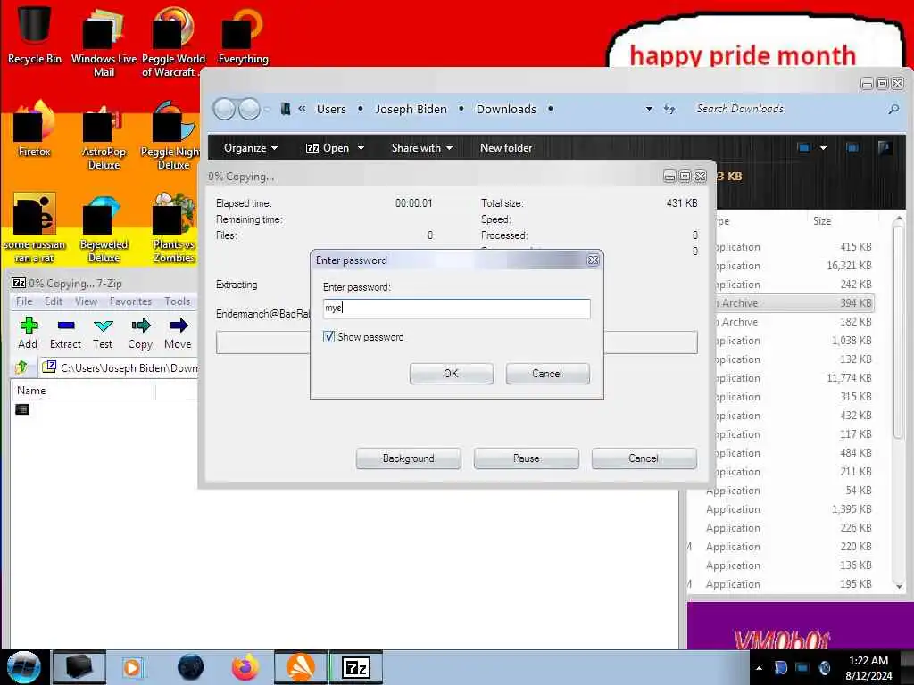Open Recycle Bin desktop icon
This screenshot has width=914, height=685.
[34, 34]
